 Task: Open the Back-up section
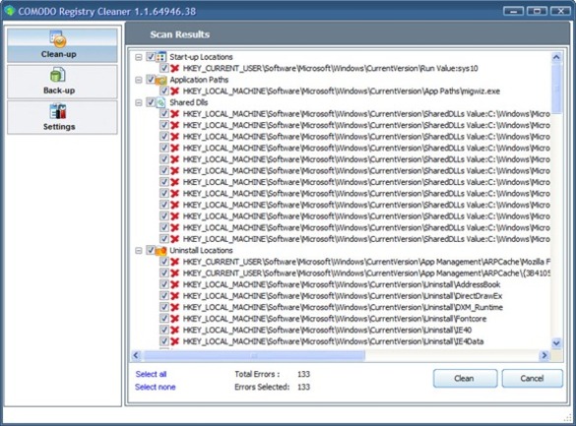(62, 82)
